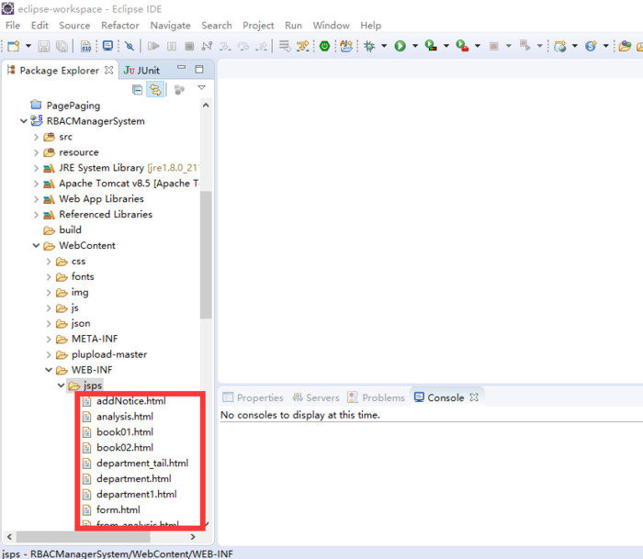Click the web browser globe S icon
The width and height of the screenshot is (643, 559).
pos(591,46)
